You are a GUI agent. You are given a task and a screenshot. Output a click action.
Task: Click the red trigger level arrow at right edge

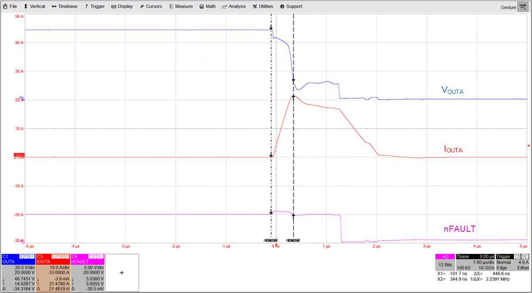point(528,145)
